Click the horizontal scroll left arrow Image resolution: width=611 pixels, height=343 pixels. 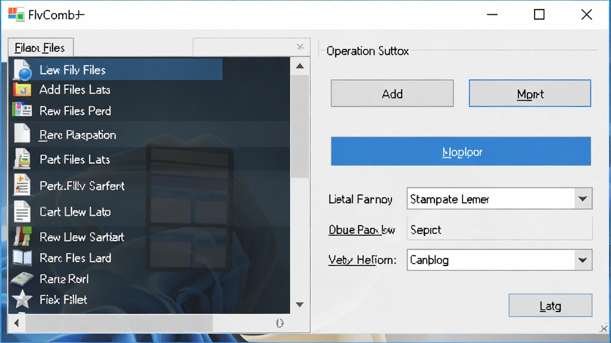[16, 323]
